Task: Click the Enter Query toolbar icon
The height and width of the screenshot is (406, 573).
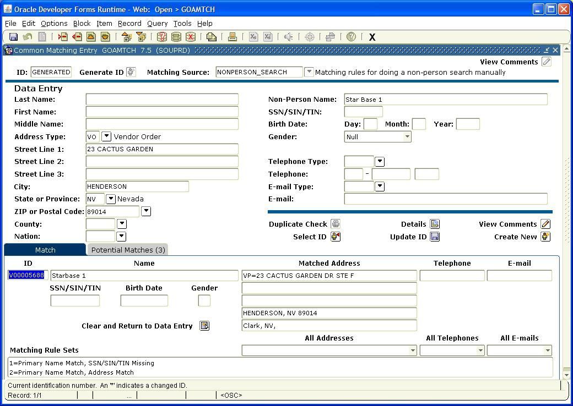Action: (x=161, y=37)
